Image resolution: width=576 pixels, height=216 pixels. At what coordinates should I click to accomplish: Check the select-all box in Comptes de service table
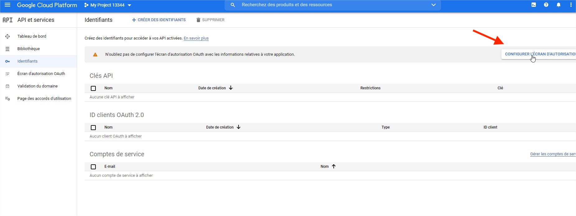click(x=93, y=167)
